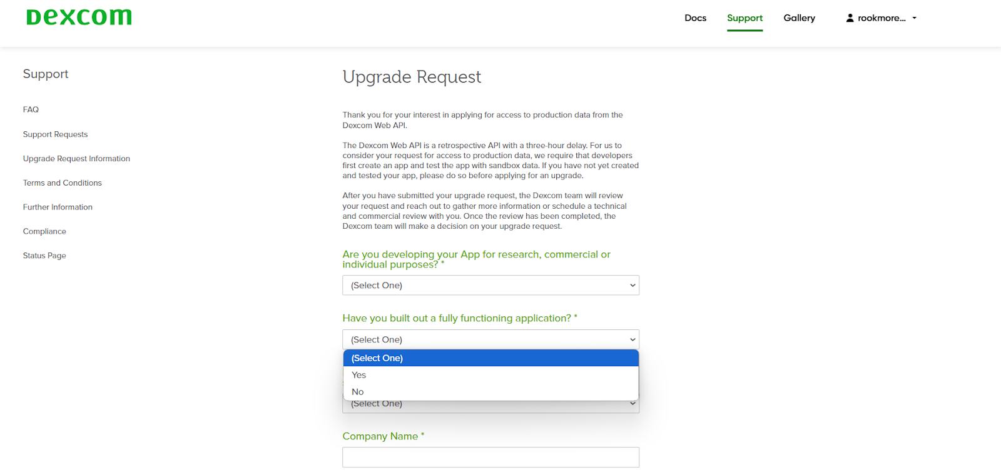
Task: Collapse the fully functioning application dropdown
Action: point(490,339)
